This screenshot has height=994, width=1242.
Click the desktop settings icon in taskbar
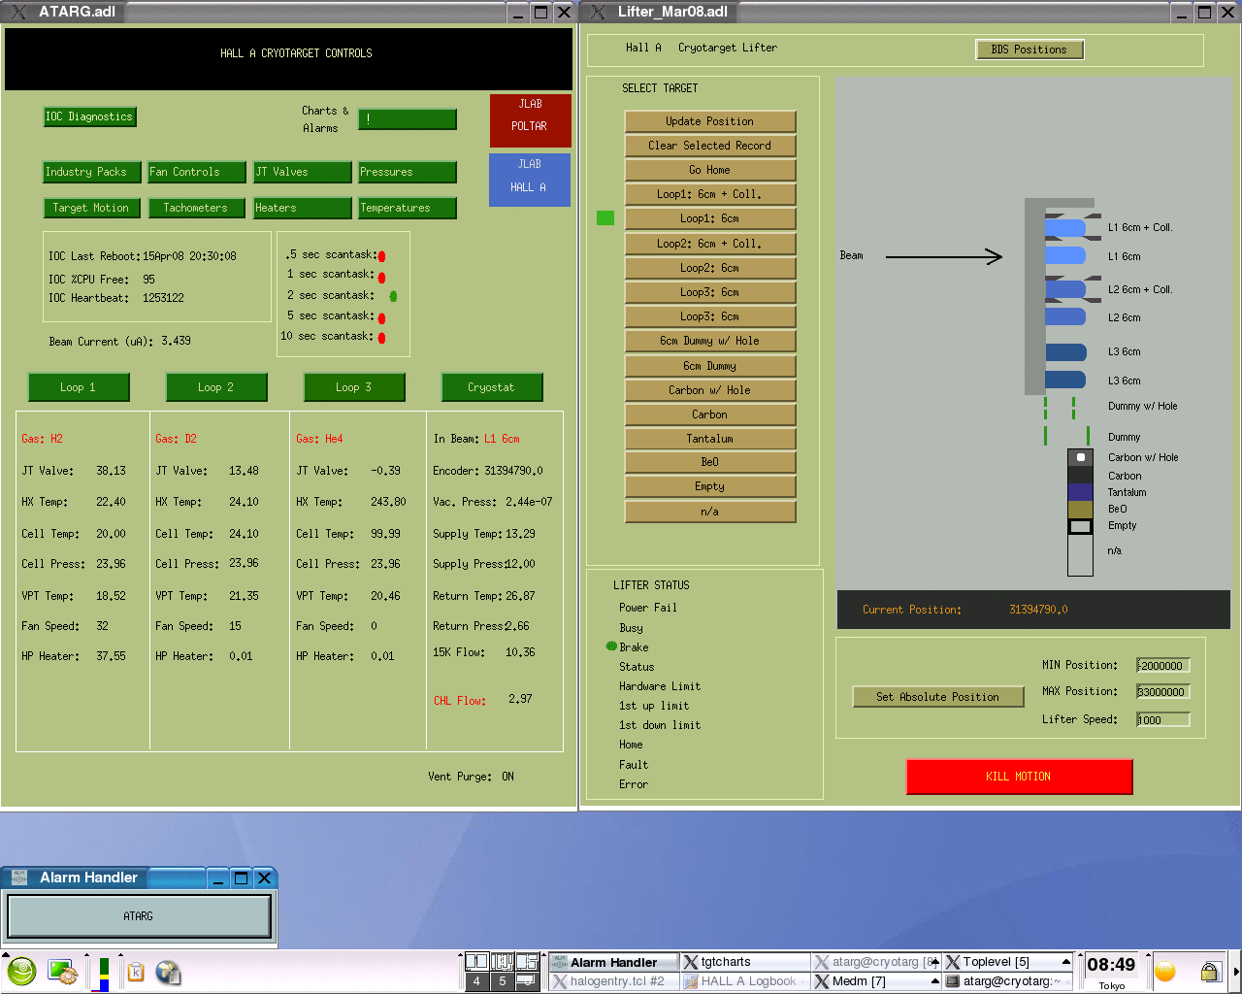click(63, 972)
